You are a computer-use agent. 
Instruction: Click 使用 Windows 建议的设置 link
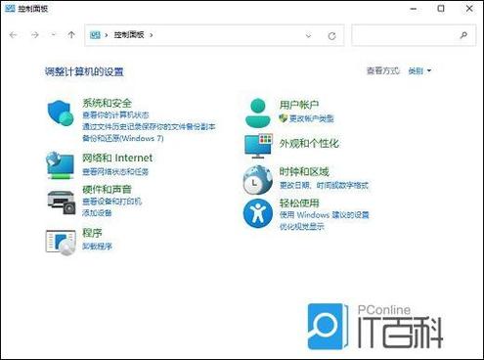coord(324,215)
